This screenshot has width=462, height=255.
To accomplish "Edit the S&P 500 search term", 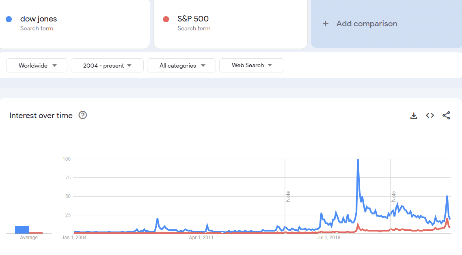I will click(193, 19).
